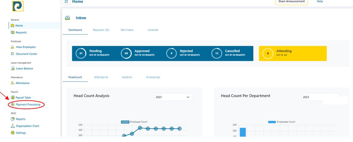Click the Cancelled count circle showing 12
Screen dimensions: 353x142
coord(216,53)
